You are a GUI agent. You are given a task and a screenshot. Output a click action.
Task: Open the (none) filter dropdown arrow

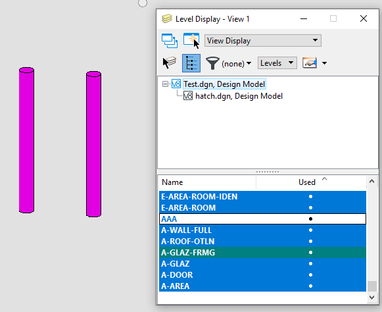tap(249, 63)
